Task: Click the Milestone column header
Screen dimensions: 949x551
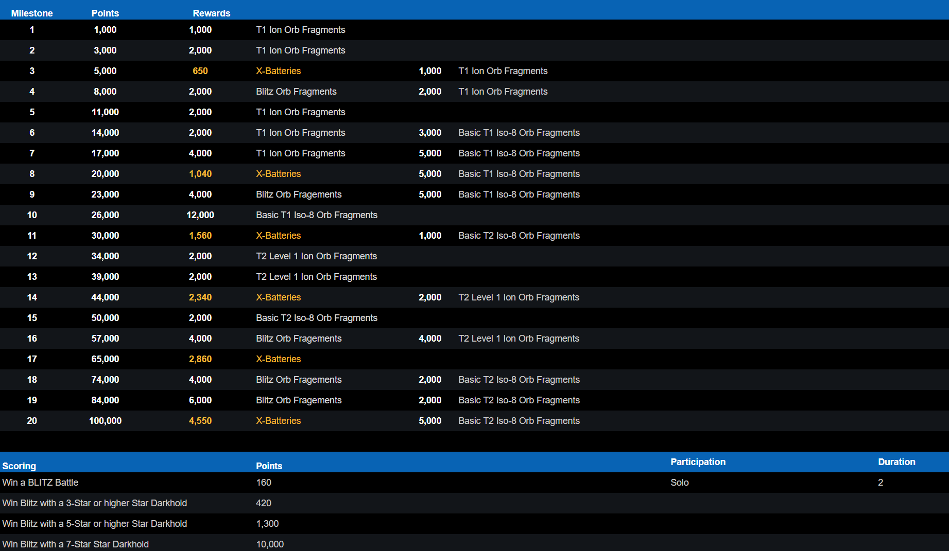Action: coord(32,13)
